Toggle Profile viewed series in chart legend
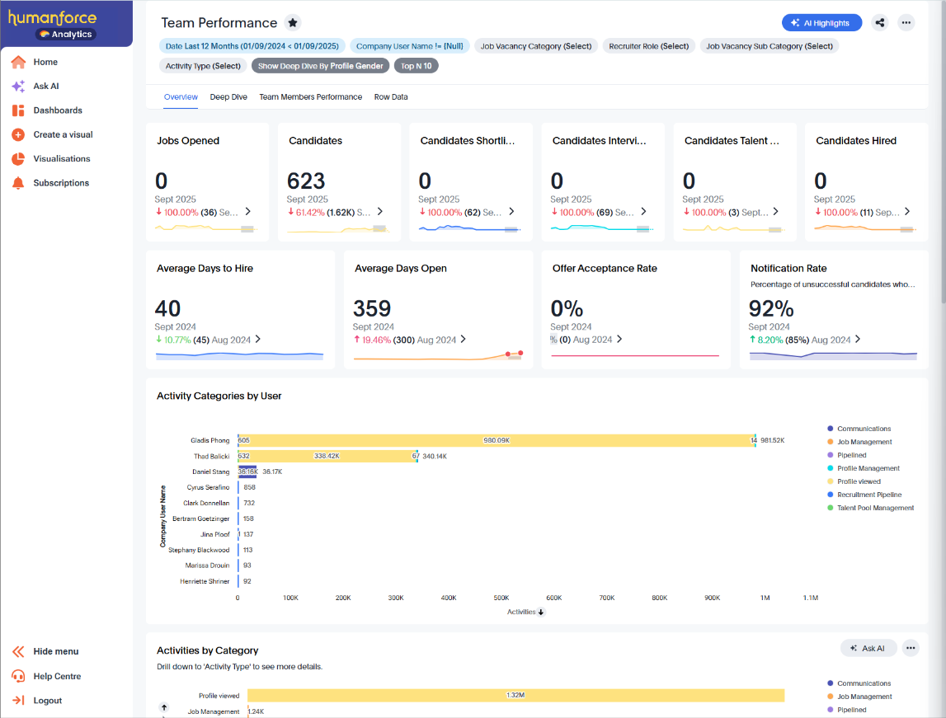946x718 pixels. pyautogui.click(x=858, y=481)
